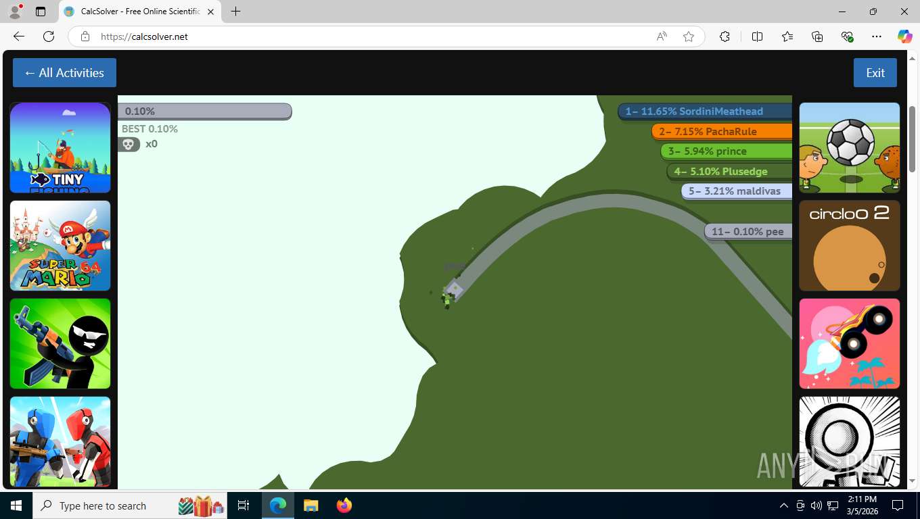920x519 pixels.
Task: Open the black and white comic game thumbnail
Action: [850, 441]
